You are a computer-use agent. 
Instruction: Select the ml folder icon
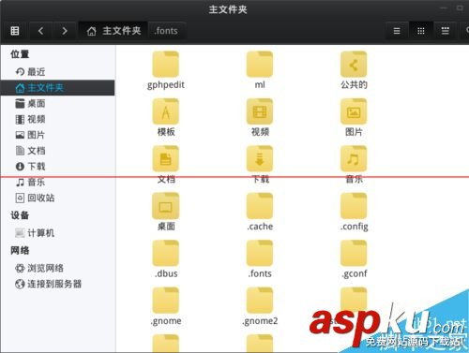pyautogui.click(x=260, y=65)
